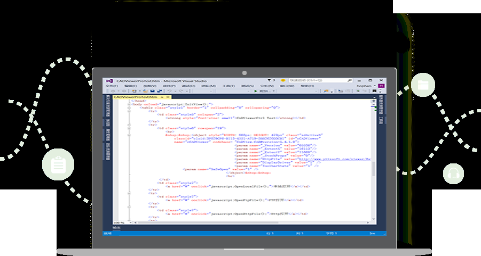Click the Visual Studio logo icon

[x=108, y=80]
